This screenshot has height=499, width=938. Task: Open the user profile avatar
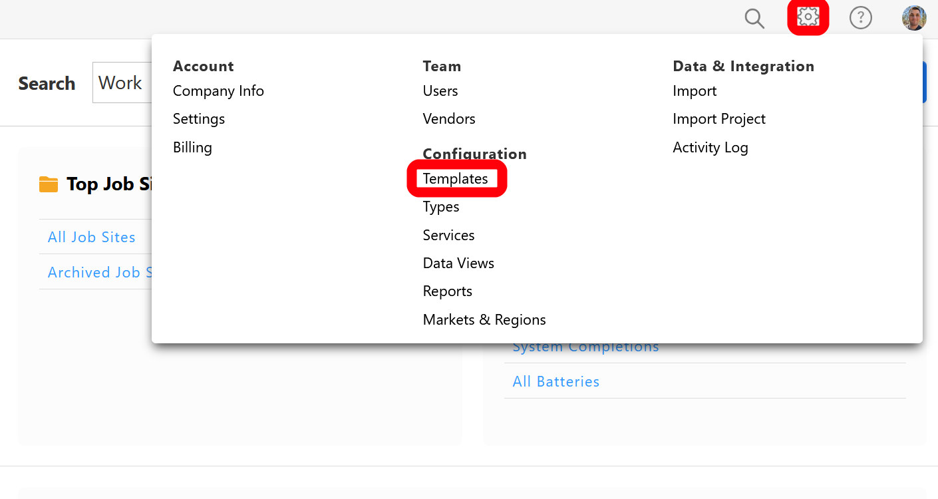(x=914, y=18)
